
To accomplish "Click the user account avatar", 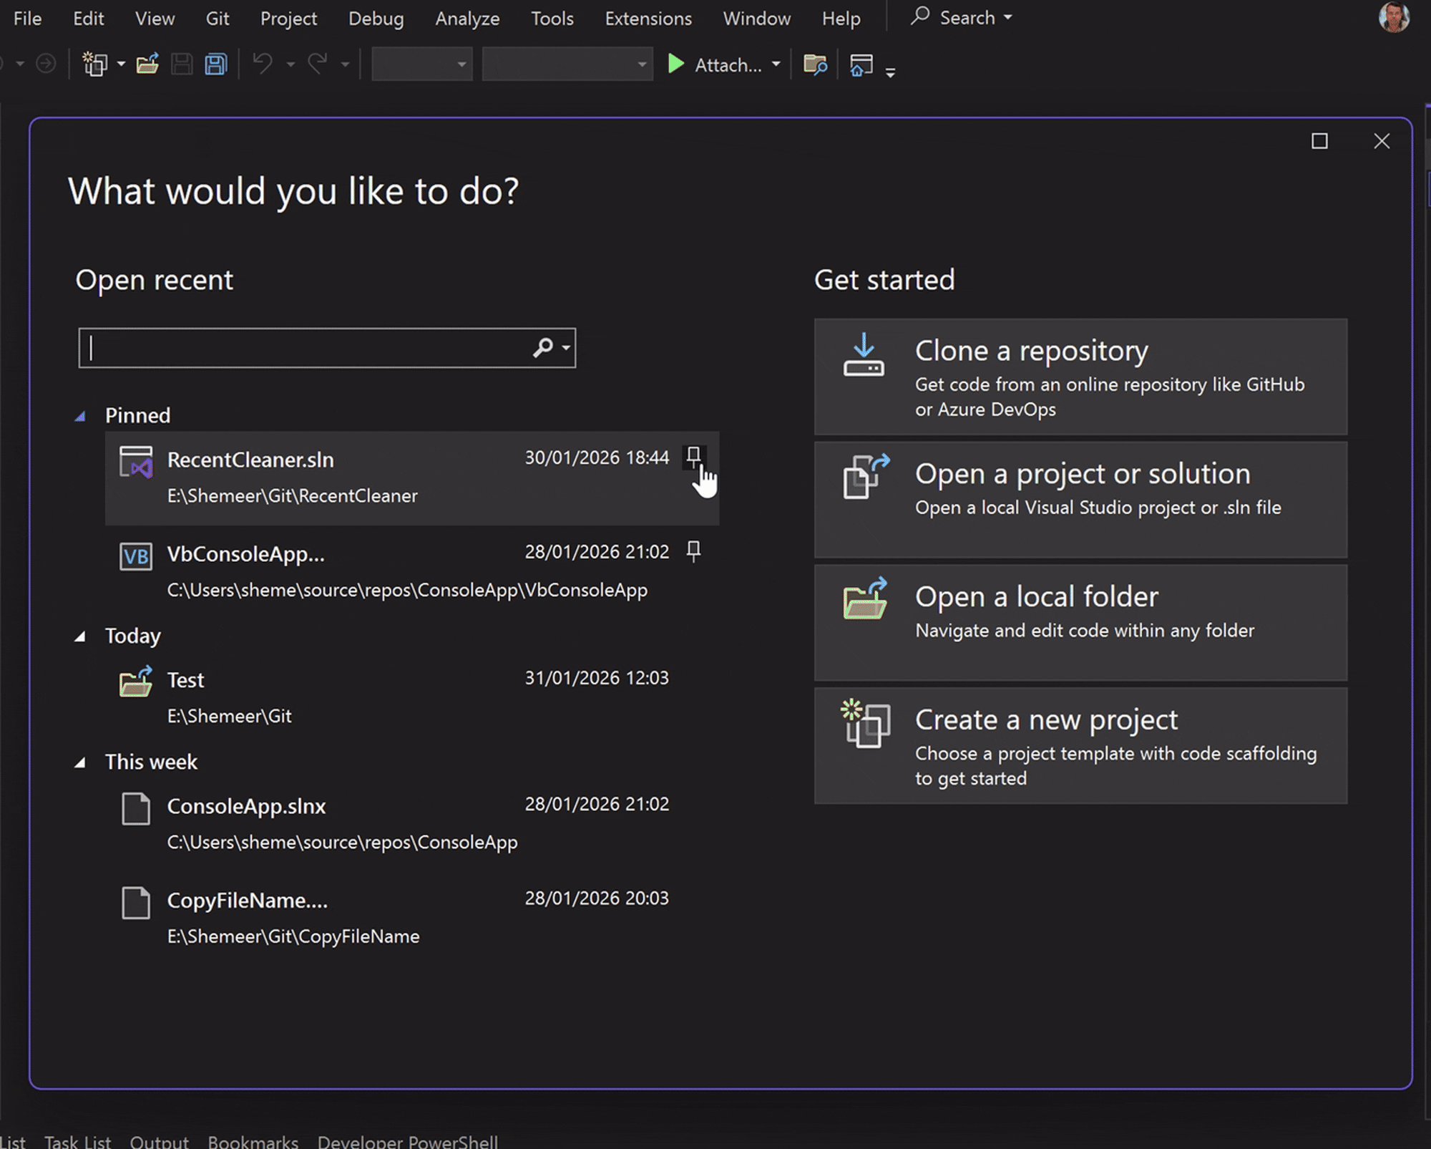I will pos(1393,18).
